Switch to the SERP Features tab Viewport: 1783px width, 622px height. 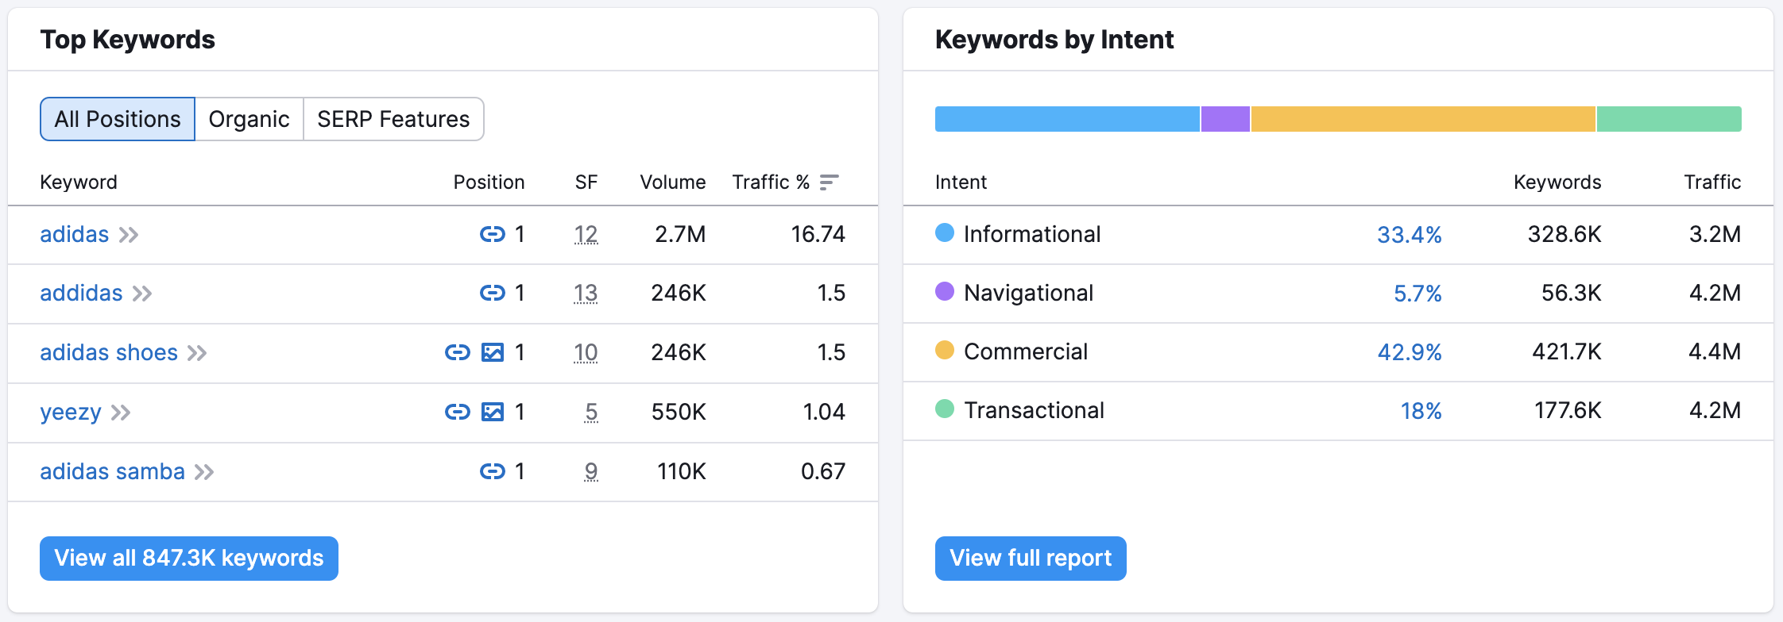tap(393, 119)
